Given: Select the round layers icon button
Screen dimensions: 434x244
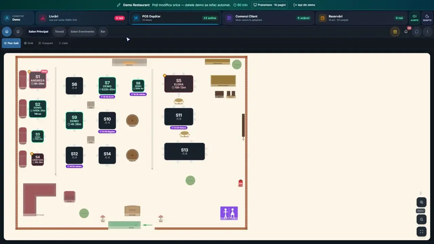Looking at the screenshot, I should 7,32.
